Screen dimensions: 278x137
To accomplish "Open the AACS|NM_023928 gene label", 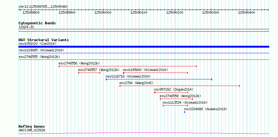I will click(x=32, y=130).
